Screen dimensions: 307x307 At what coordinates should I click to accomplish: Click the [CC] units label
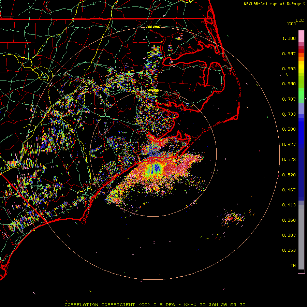pyautogui.click(x=291, y=24)
